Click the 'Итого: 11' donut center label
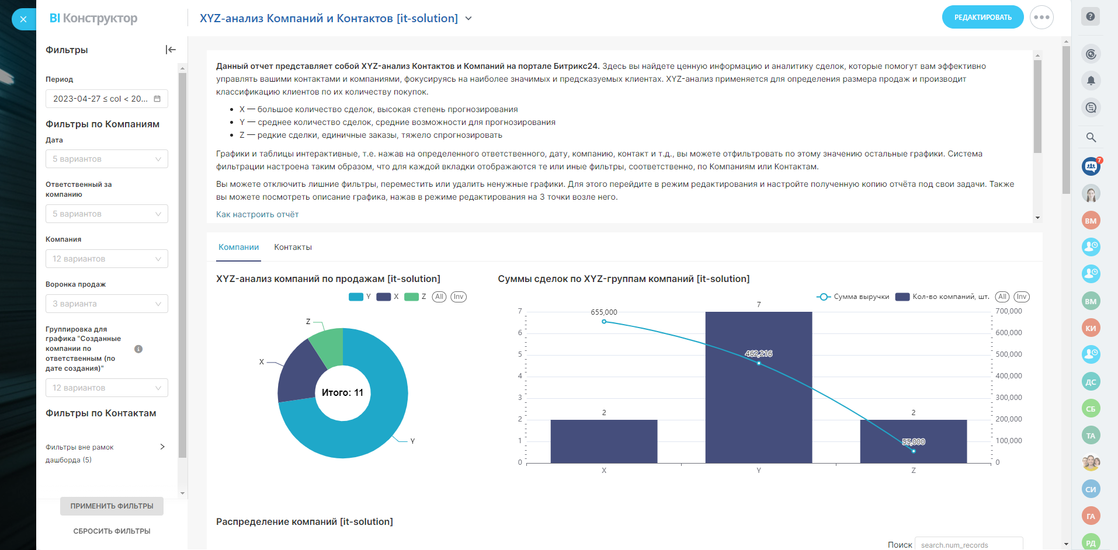The image size is (1118, 550). (x=342, y=392)
